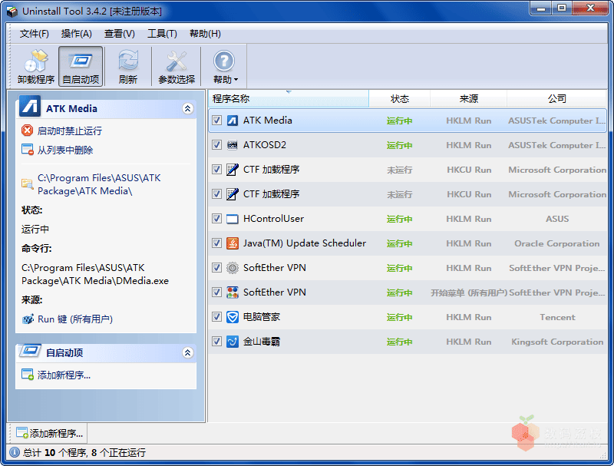Screen dimensions: 614x466
Task: Toggle checkbox for SoftEther VPN 开始菜单 row
Action: (x=216, y=292)
